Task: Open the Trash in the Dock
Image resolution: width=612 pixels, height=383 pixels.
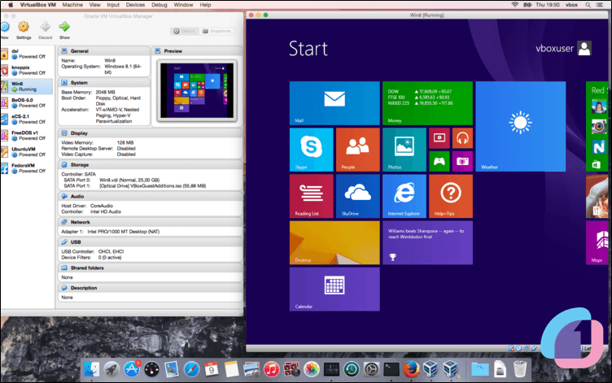Action: pos(520,369)
